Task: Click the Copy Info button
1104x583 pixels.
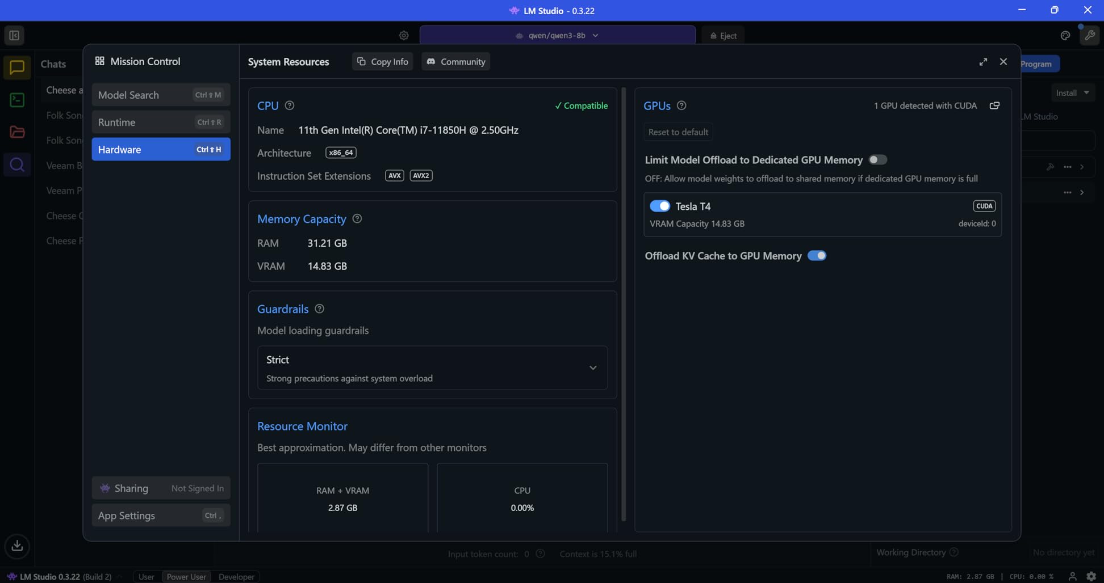Action: click(383, 61)
